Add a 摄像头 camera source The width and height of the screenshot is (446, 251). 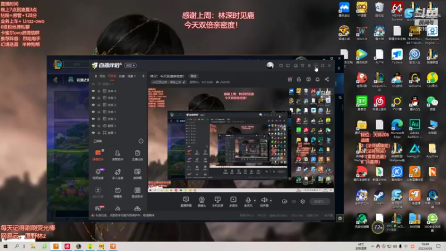[x=202, y=201]
